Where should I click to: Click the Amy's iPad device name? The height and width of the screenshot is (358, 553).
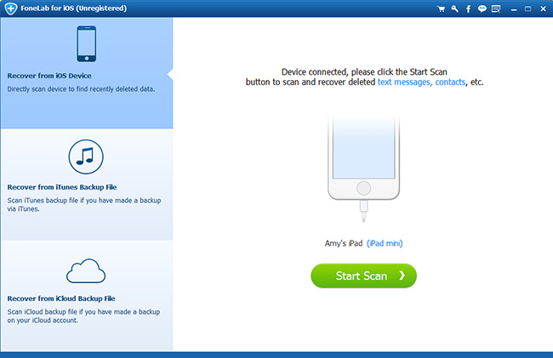(344, 243)
